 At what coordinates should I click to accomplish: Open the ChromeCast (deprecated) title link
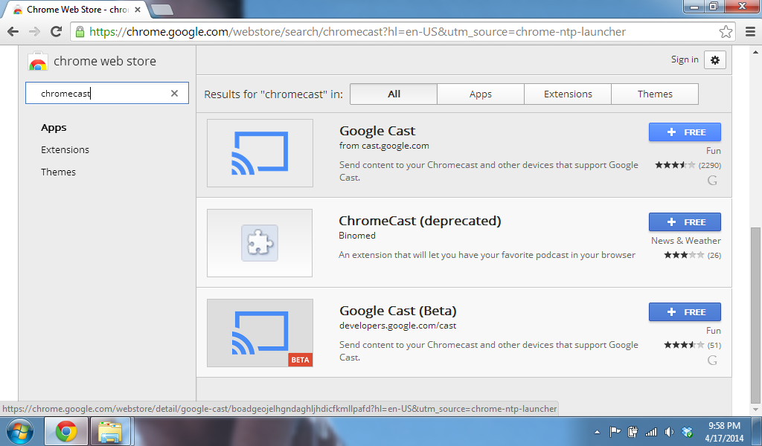420,221
